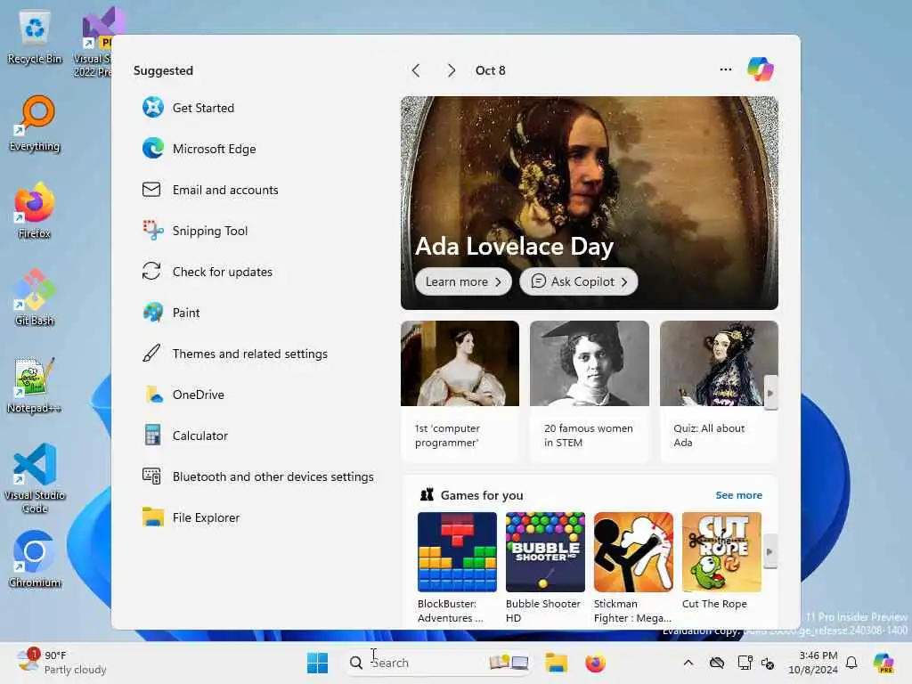Click Ask Copilot button
Image resolution: width=912 pixels, height=684 pixels.
coord(579,281)
